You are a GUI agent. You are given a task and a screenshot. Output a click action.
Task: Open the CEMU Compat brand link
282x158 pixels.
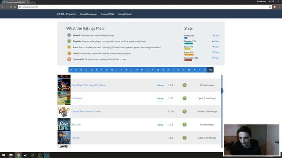tap(67, 14)
